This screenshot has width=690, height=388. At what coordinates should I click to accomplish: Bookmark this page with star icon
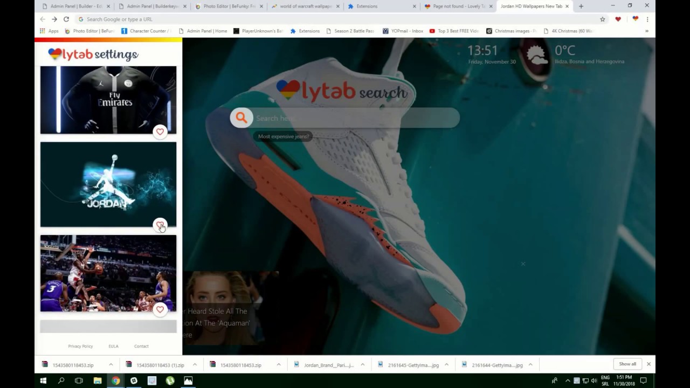click(x=603, y=19)
